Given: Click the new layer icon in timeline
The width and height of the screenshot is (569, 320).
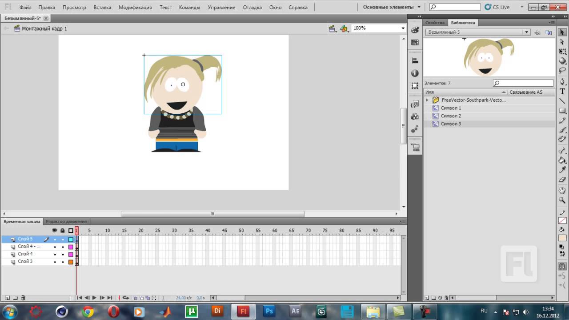Looking at the screenshot, I should [x=7, y=298].
